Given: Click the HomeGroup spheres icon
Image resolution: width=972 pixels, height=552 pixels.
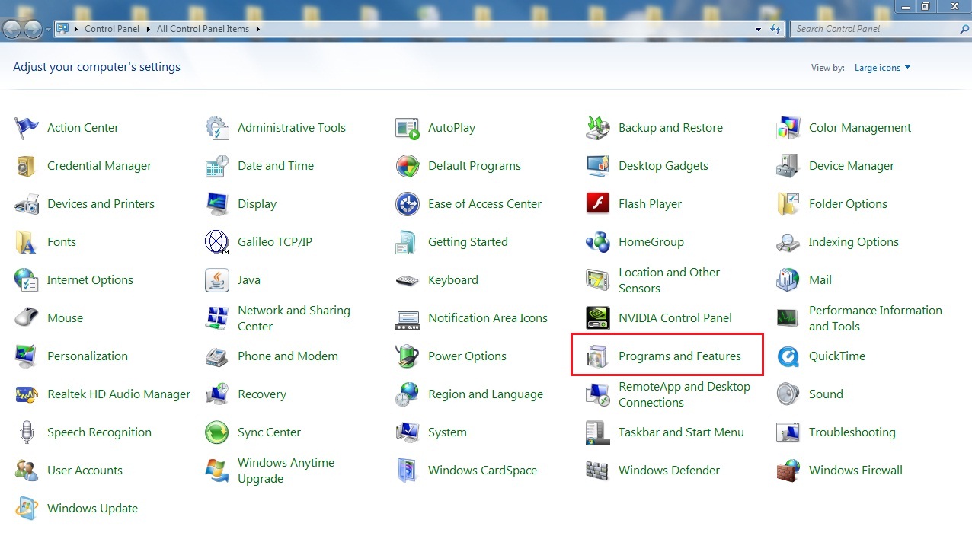Looking at the screenshot, I should coord(598,242).
